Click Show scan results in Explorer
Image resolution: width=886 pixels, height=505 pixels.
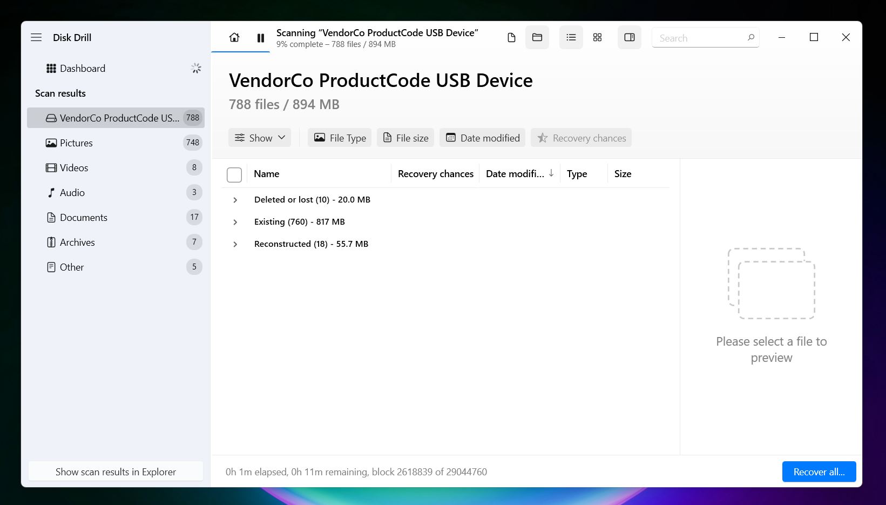pos(116,472)
